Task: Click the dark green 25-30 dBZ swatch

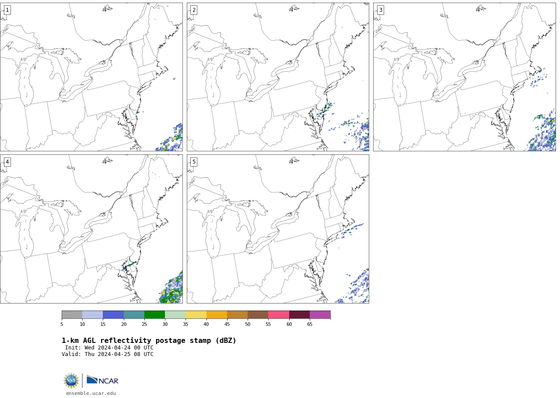Action: 154,315
